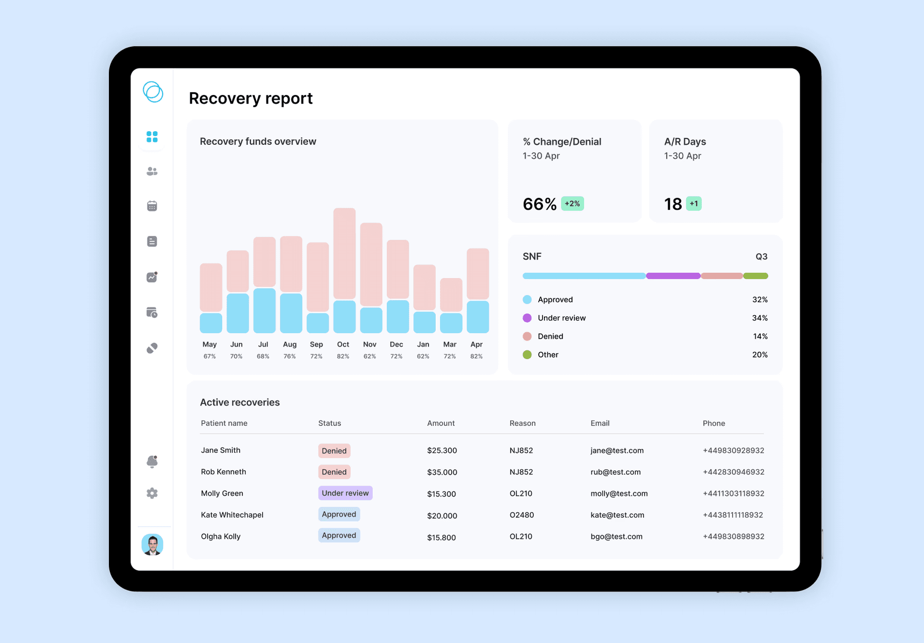Sort by the Status column header

330,423
